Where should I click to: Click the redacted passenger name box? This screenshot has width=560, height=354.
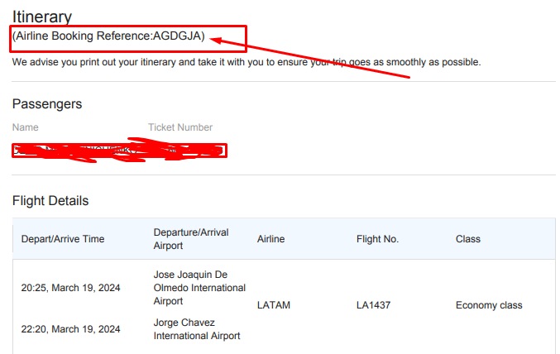[x=119, y=151]
